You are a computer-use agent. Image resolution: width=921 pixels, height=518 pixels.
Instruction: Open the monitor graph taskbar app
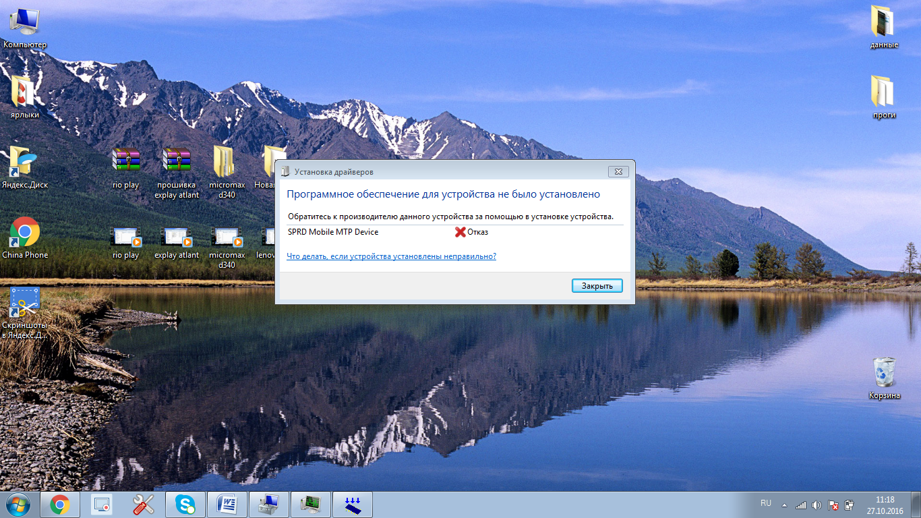pyautogui.click(x=311, y=505)
